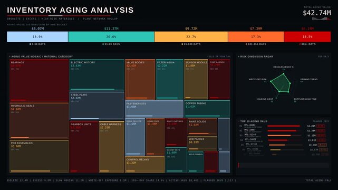Viewport: 338px width, 190px height.
Task: Click the Active SKUs 18,402 footer stat
Action: (x=184, y=180)
